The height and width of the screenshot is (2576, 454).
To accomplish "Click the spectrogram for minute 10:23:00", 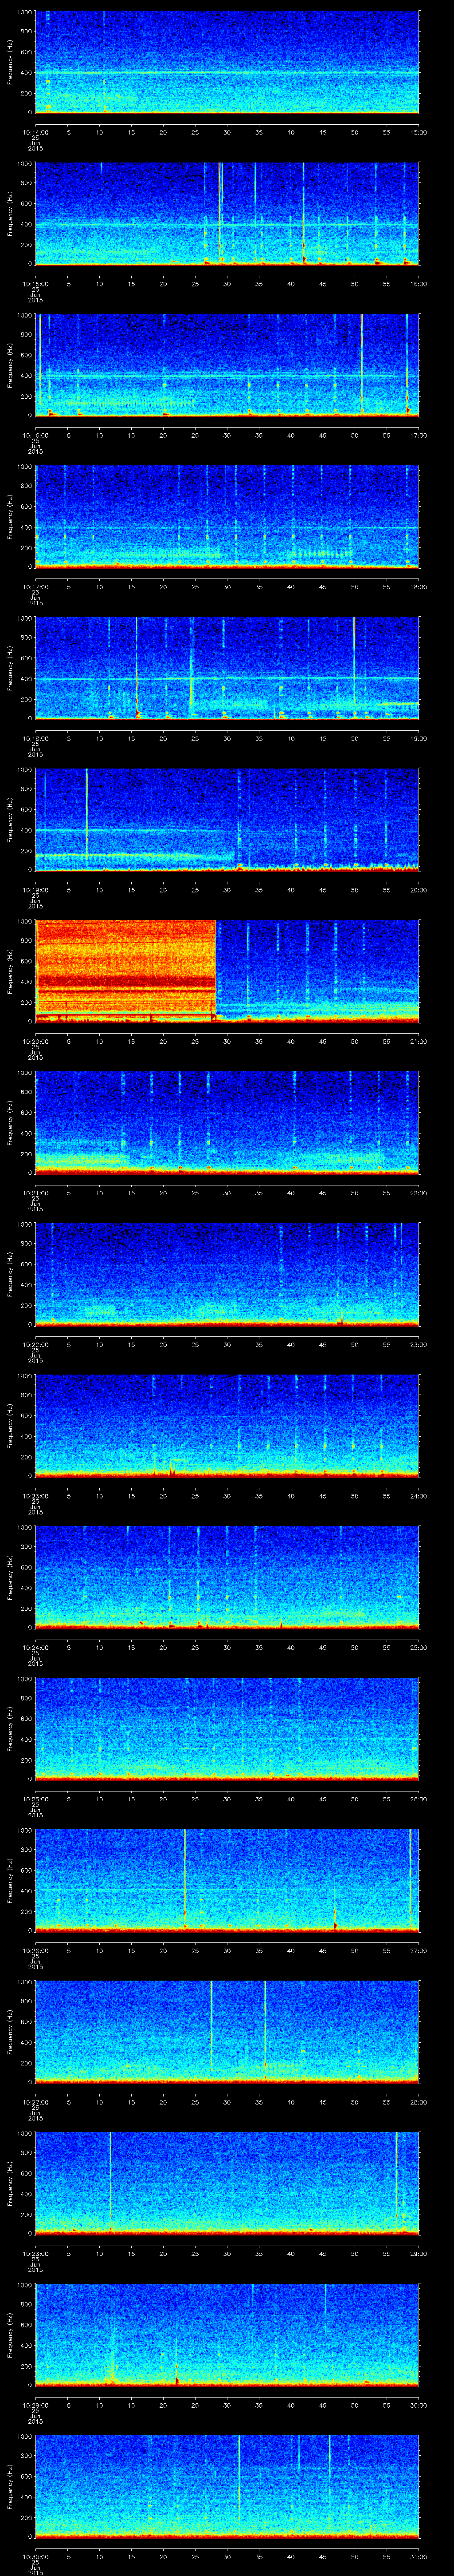I will (x=227, y=1426).
